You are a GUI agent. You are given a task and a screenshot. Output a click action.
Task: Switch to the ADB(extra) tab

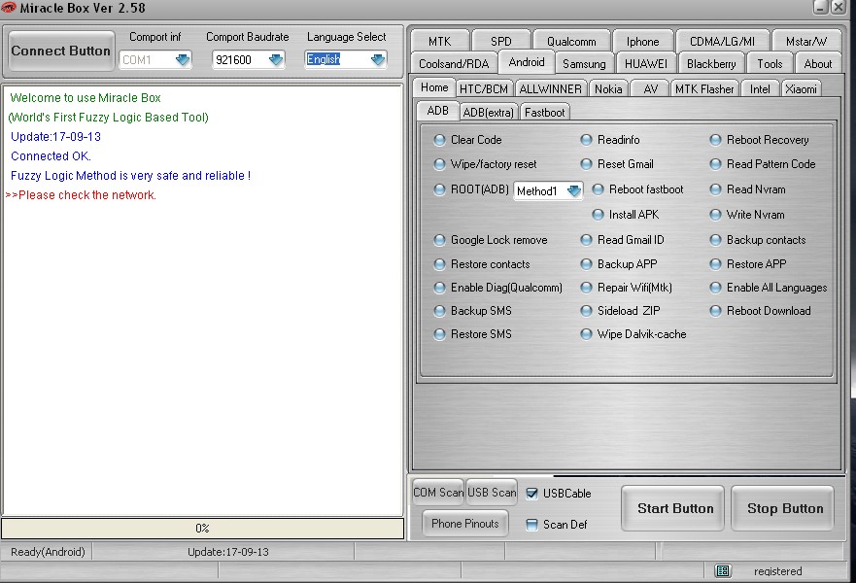coord(488,113)
